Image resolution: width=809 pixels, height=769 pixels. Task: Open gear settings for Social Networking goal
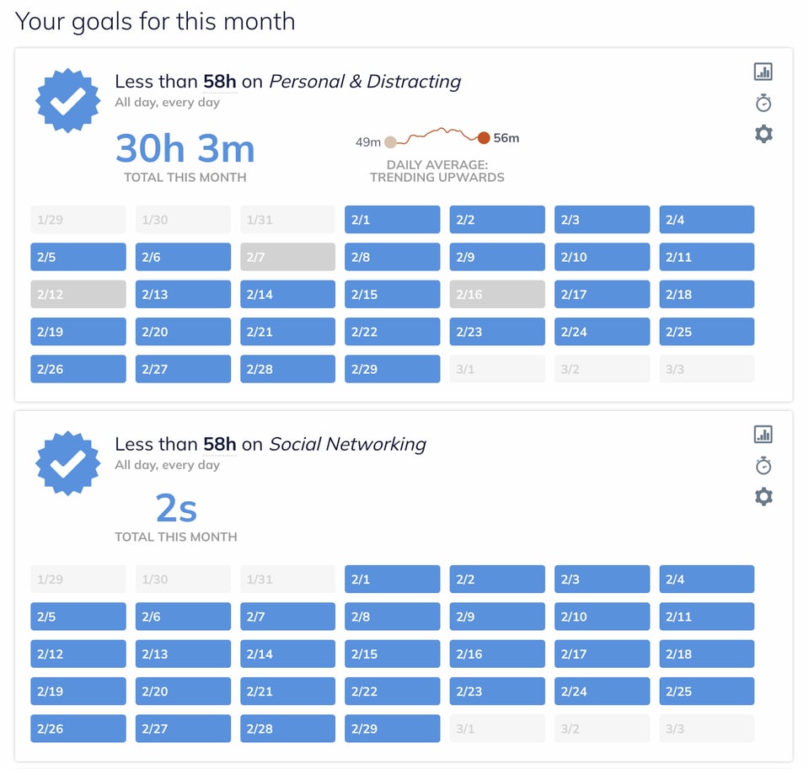click(x=763, y=497)
